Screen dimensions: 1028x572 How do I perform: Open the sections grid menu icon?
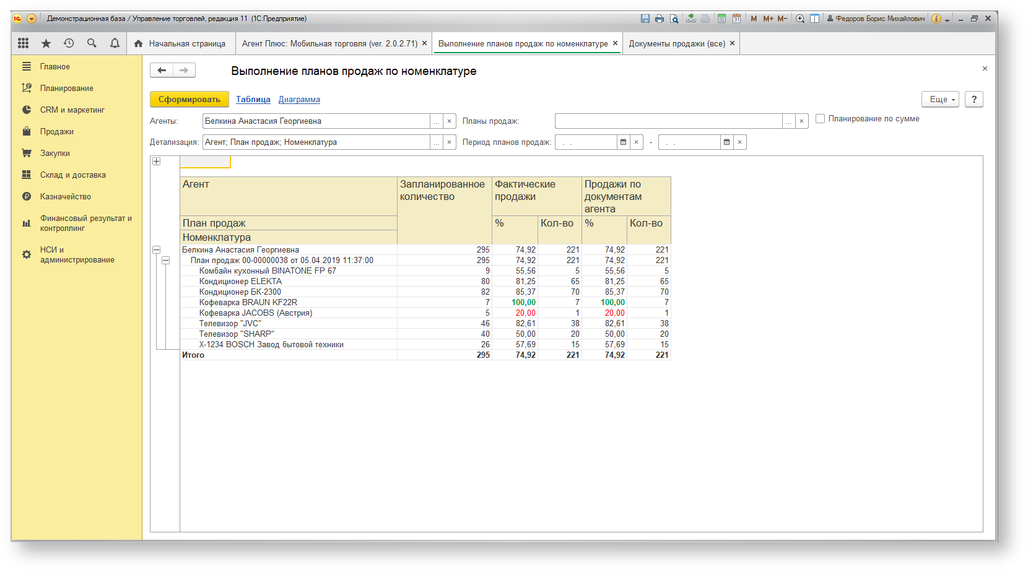[x=24, y=43]
